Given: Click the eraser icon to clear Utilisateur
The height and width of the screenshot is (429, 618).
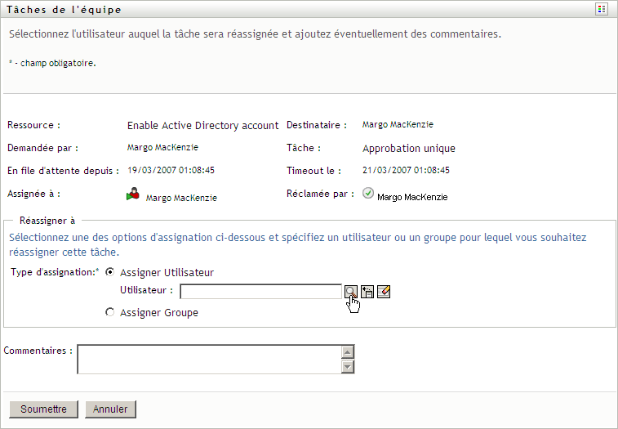Looking at the screenshot, I should tap(384, 292).
